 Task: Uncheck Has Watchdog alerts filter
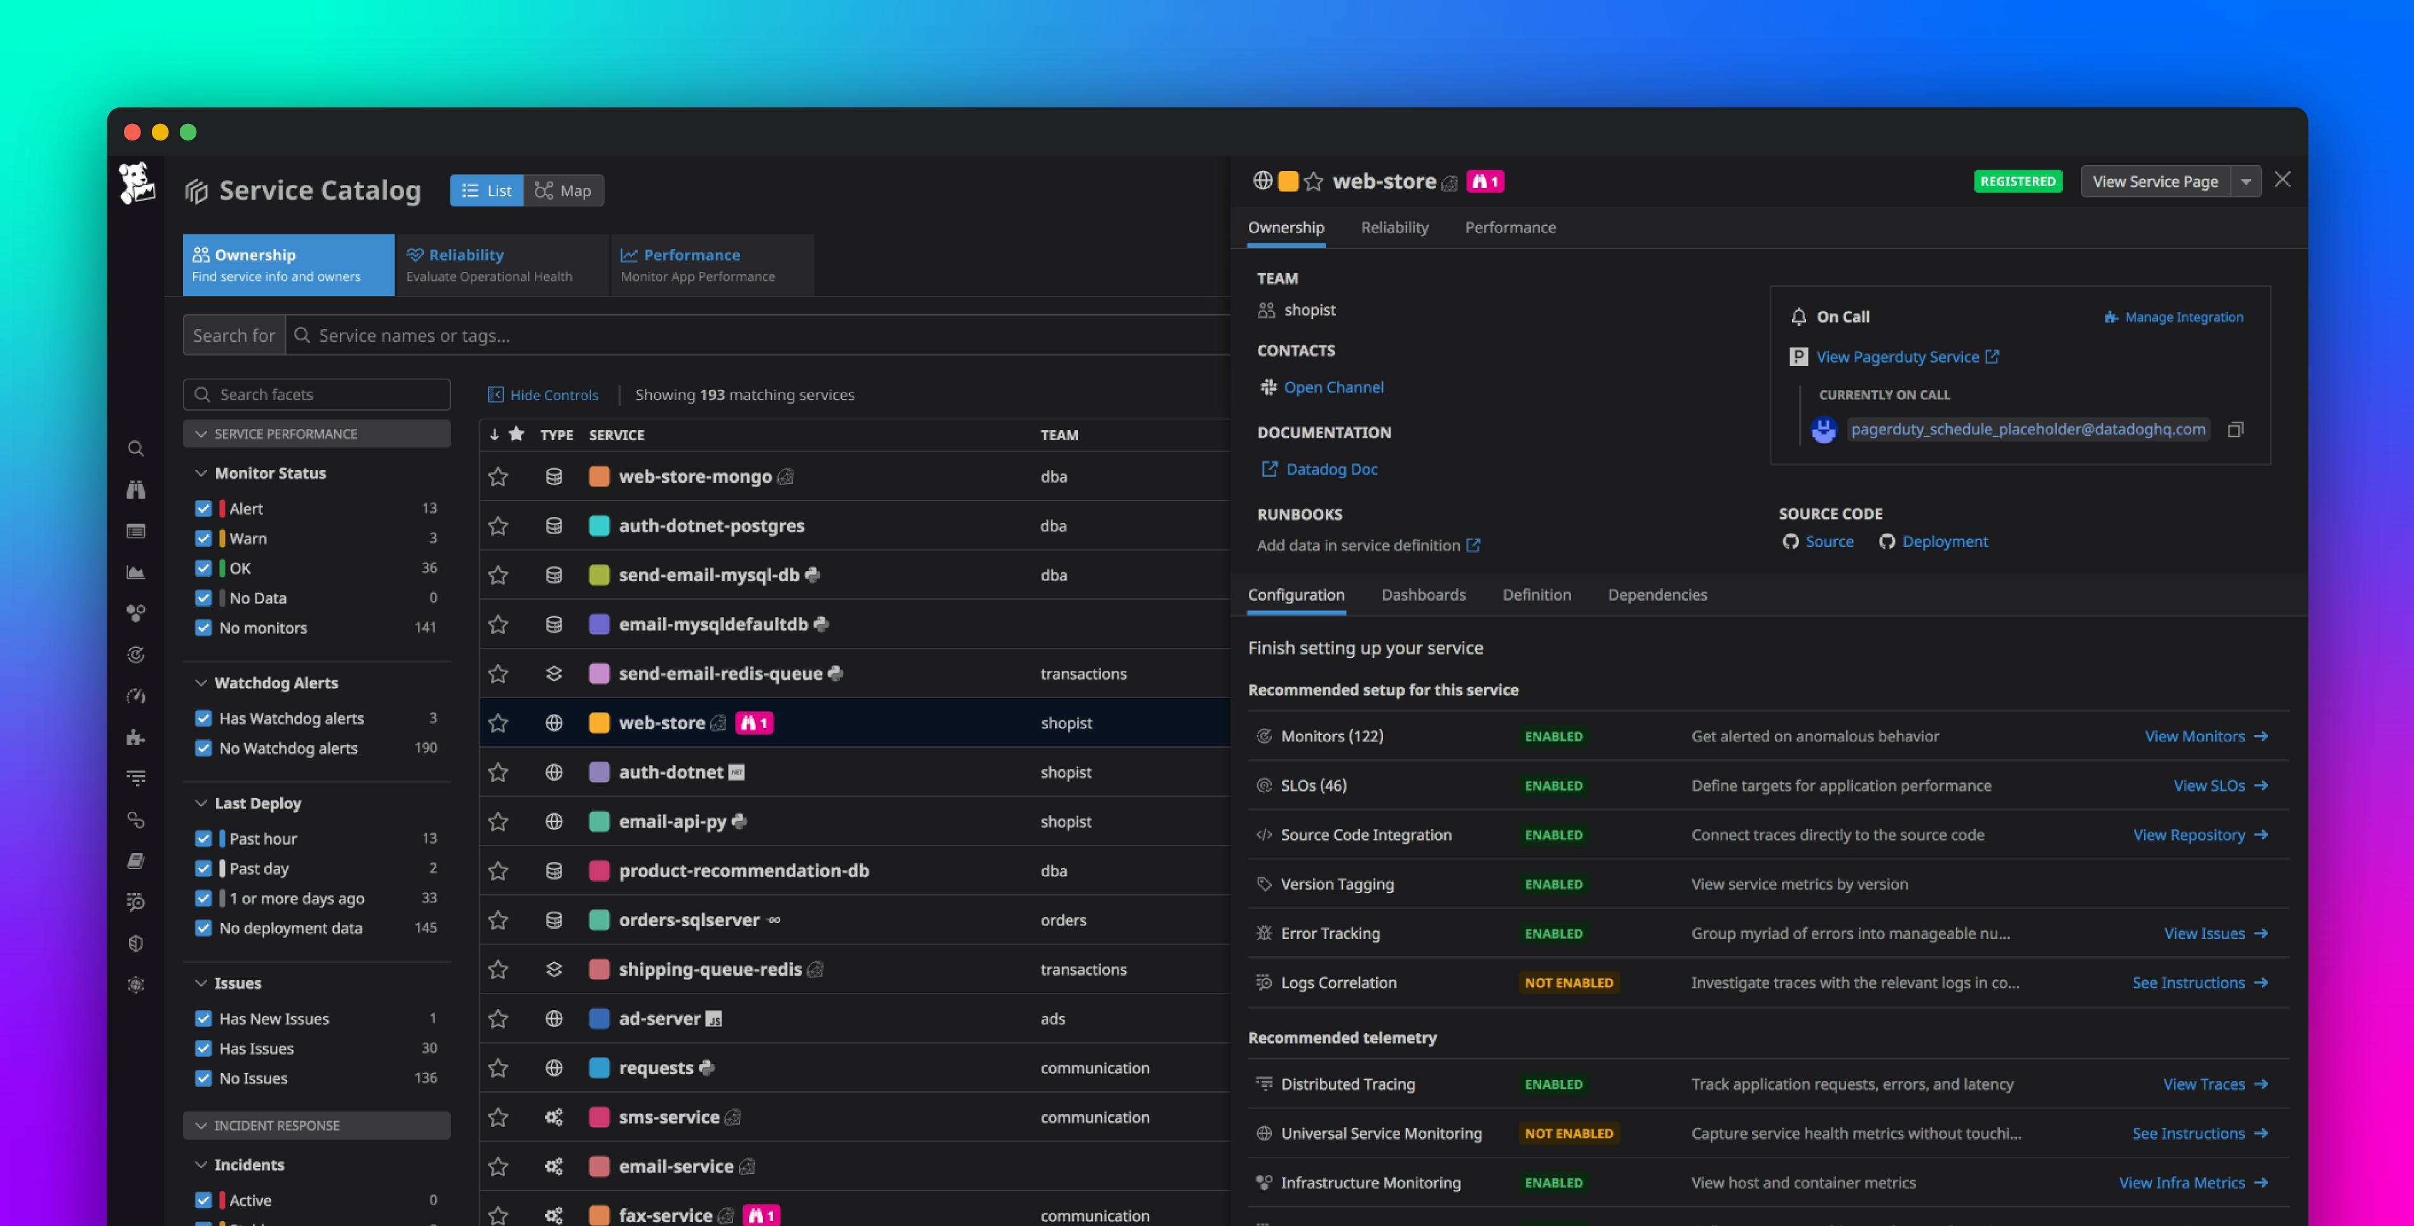(205, 717)
